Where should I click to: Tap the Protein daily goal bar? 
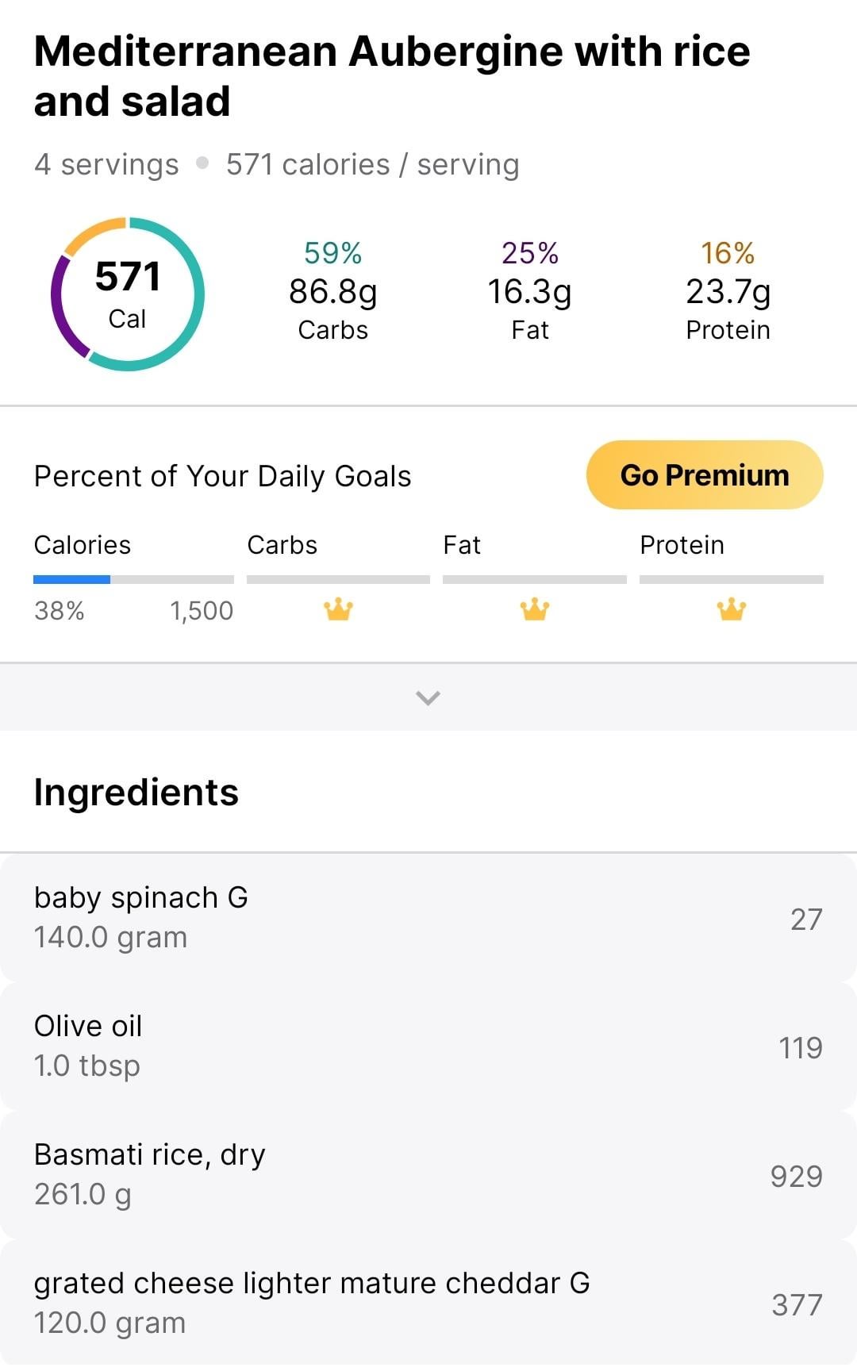pyautogui.click(x=732, y=579)
